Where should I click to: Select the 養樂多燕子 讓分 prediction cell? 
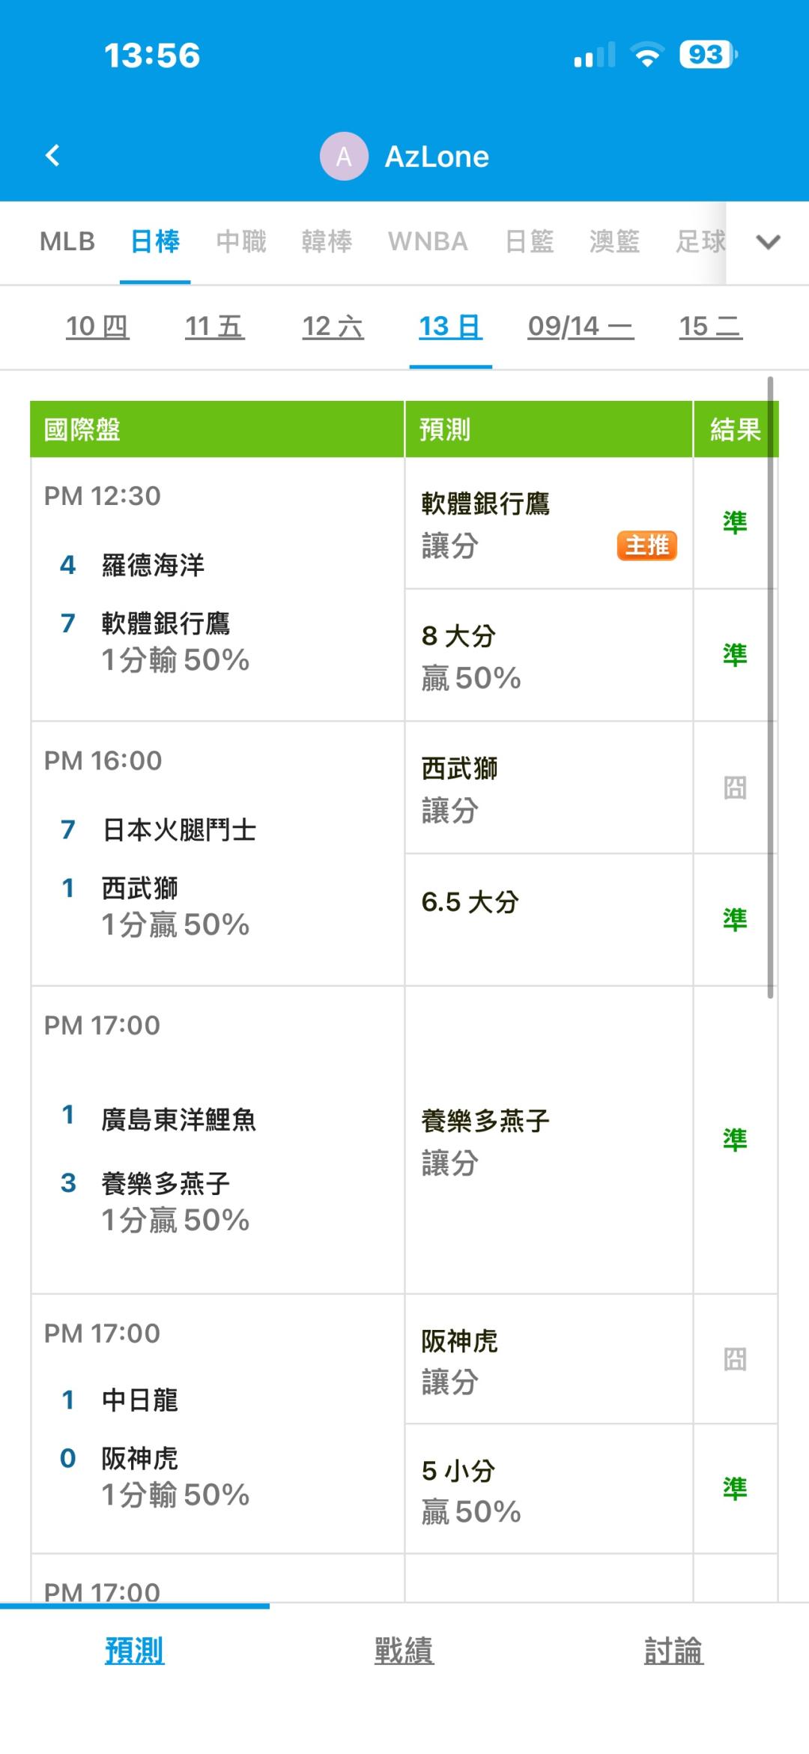click(x=548, y=1140)
